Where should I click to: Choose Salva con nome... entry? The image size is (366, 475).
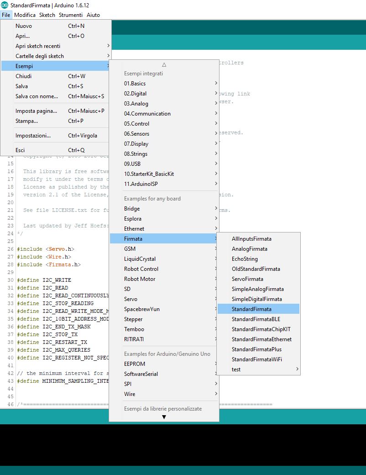click(56, 96)
